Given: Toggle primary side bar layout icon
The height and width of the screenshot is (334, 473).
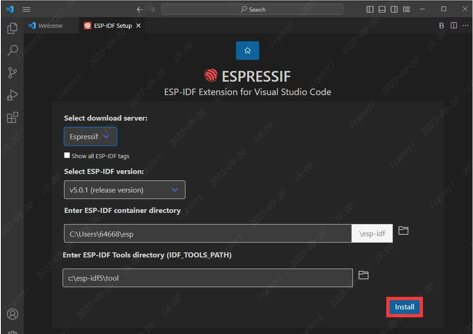Looking at the screenshot, I should tap(370, 9).
